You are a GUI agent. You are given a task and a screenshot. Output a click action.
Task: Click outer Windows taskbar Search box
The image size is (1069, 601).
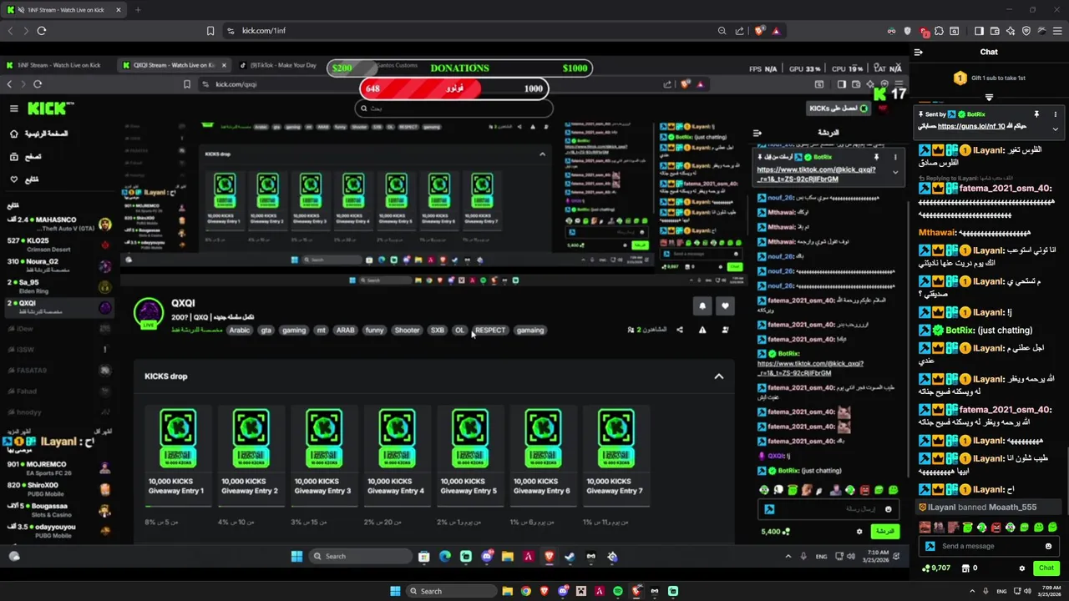point(451,591)
